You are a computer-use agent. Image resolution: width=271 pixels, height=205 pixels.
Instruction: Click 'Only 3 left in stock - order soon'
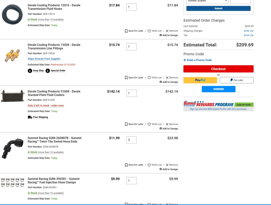point(46,106)
